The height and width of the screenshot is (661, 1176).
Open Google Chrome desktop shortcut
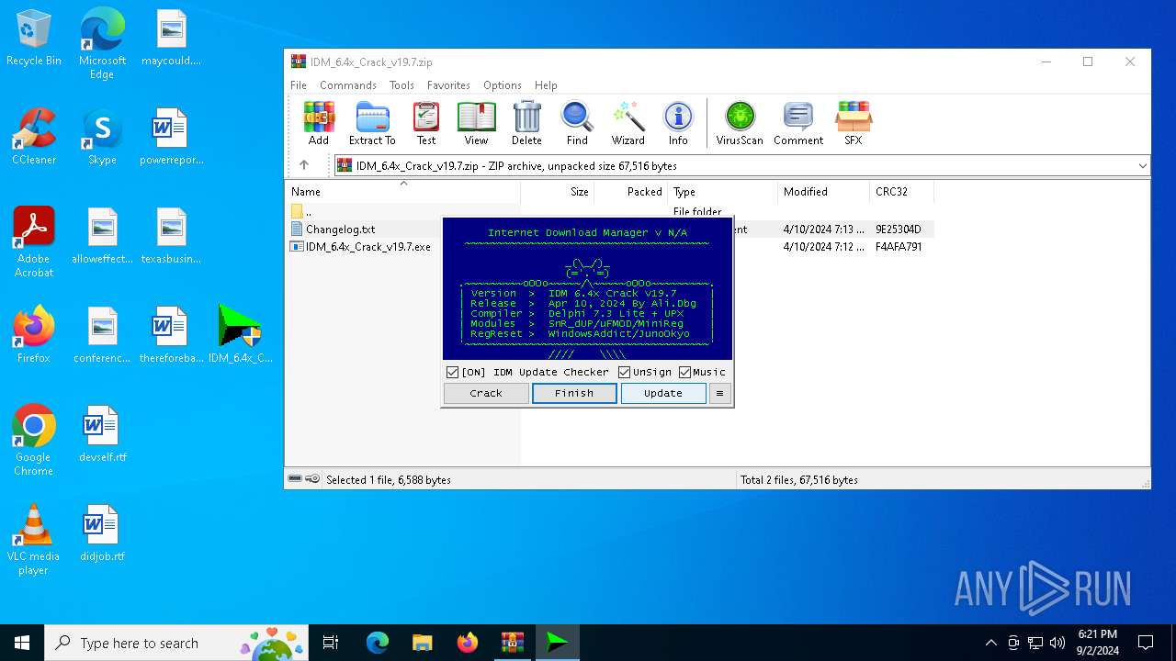tap(34, 441)
